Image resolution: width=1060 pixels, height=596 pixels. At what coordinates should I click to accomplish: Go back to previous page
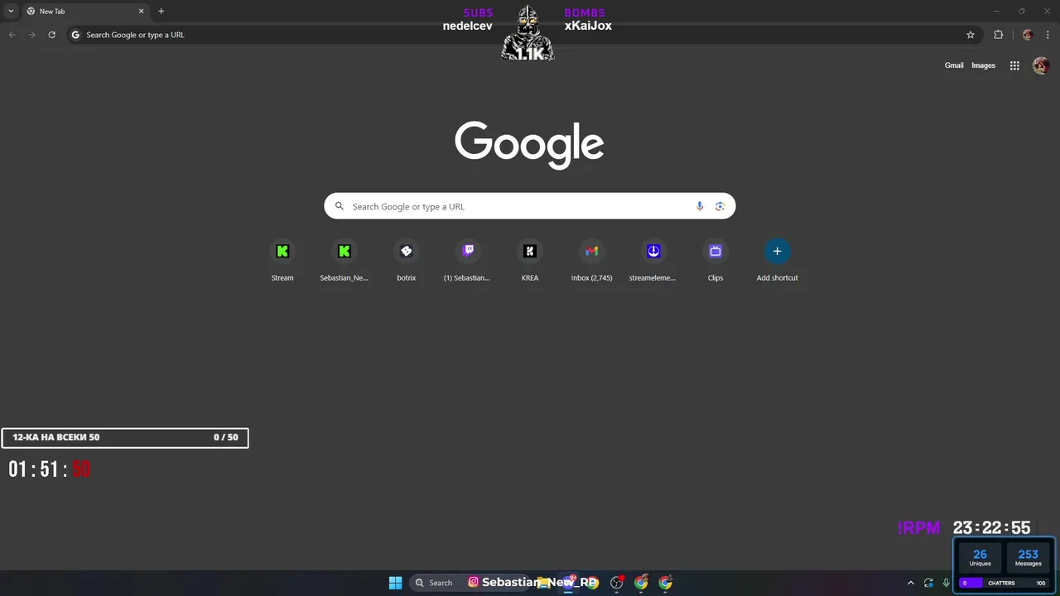click(x=12, y=35)
